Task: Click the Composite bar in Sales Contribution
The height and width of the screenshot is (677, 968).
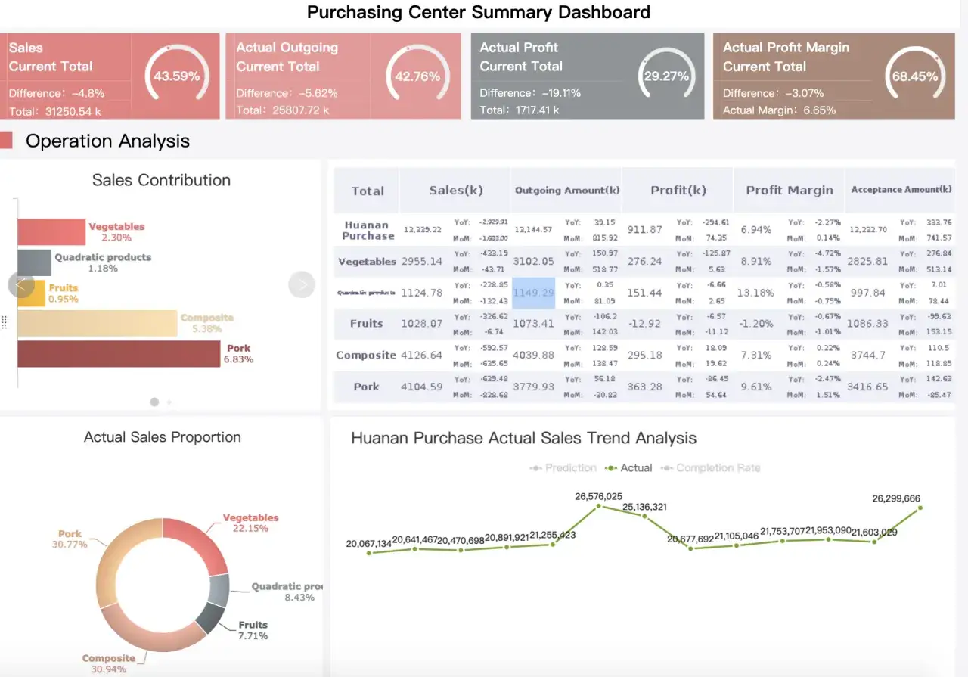Action: [98, 323]
